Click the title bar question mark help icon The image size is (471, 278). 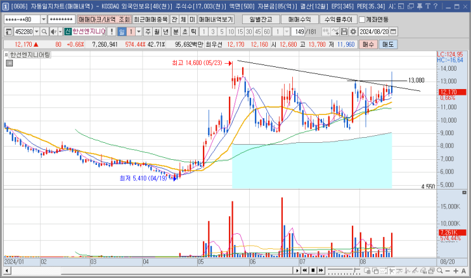tap(436, 6)
